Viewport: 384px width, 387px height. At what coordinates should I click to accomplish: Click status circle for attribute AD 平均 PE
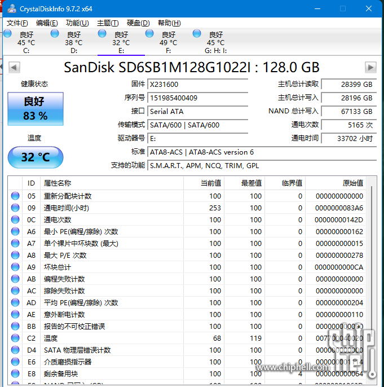(15, 302)
